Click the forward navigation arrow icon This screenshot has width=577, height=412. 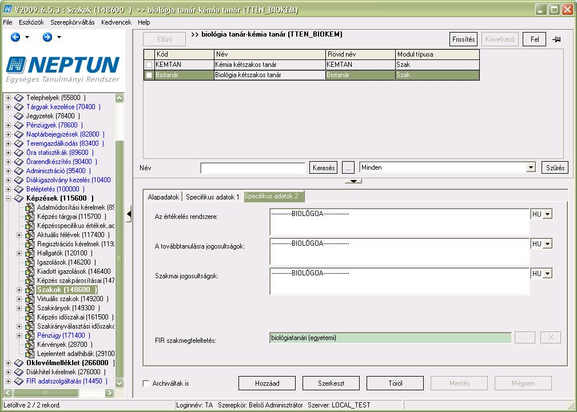[x=47, y=37]
